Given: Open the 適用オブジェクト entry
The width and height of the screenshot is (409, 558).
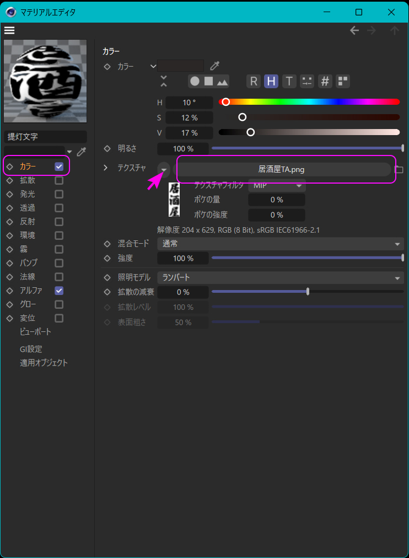Looking at the screenshot, I should click(x=44, y=363).
